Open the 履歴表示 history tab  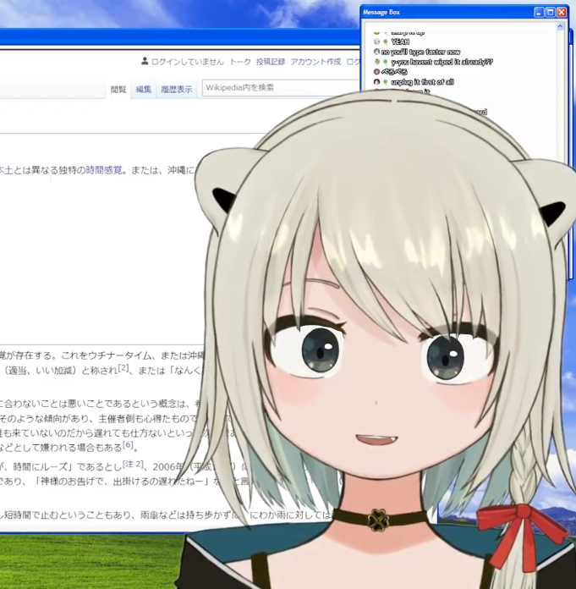click(177, 90)
